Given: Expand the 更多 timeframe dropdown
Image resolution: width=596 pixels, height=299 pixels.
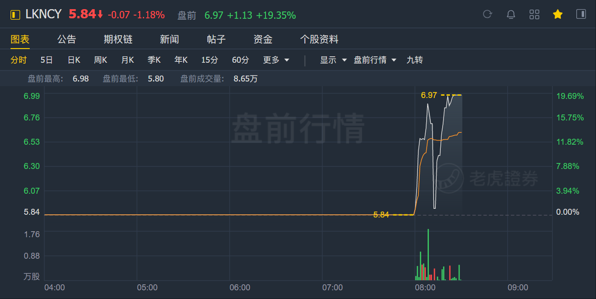Looking at the screenshot, I should tap(276, 60).
